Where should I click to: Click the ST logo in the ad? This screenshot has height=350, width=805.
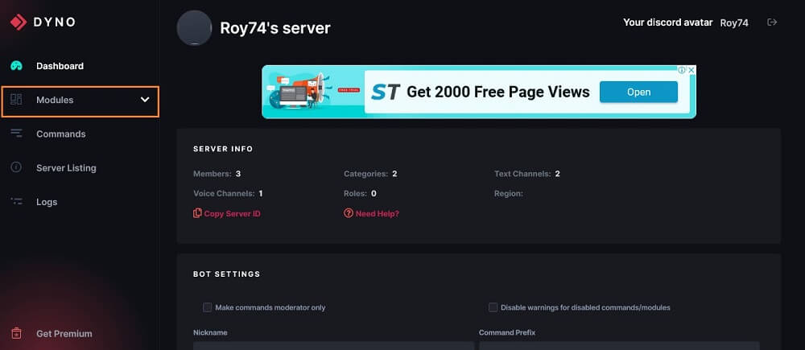pyautogui.click(x=385, y=93)
